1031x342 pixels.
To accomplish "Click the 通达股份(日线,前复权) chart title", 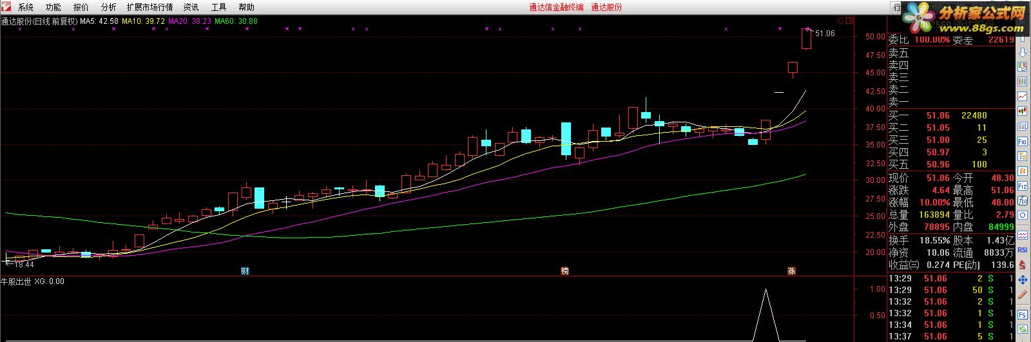I will pos(39,21).
